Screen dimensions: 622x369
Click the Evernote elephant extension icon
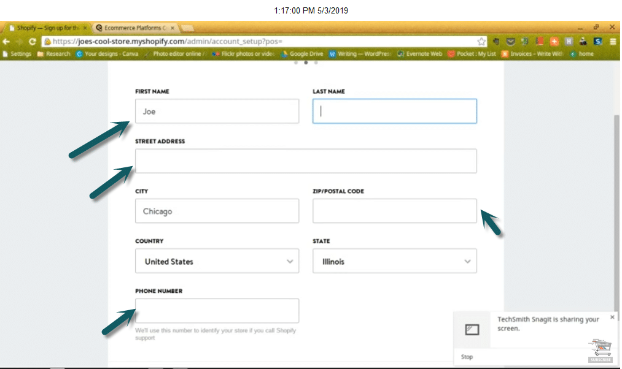(x=525, y=42)
